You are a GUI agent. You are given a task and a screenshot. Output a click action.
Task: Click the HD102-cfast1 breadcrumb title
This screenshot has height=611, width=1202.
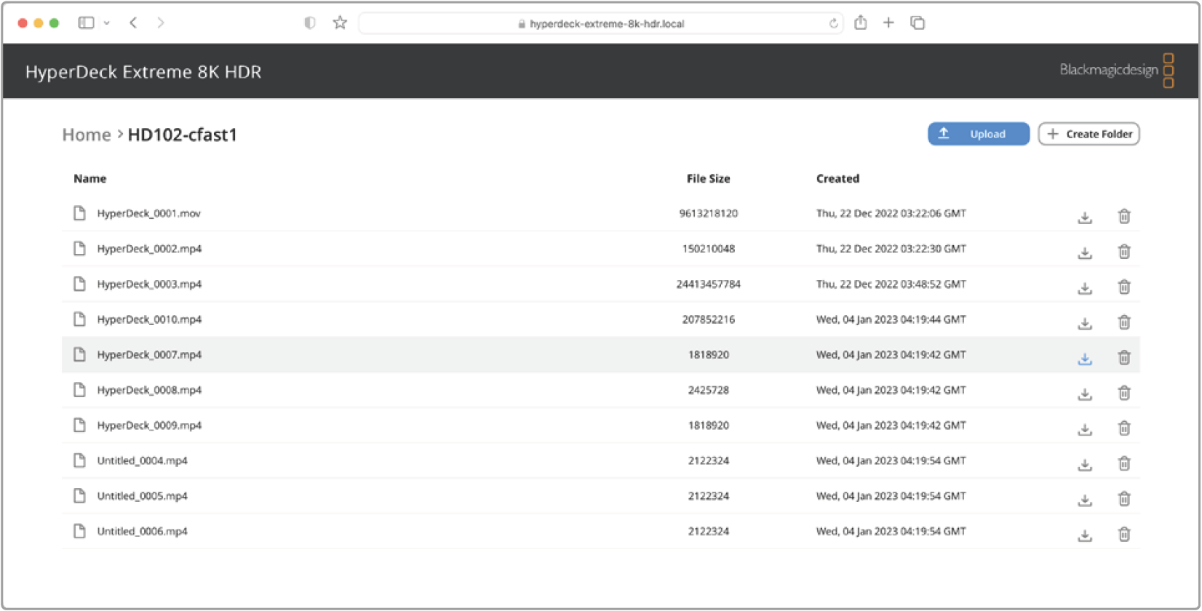pos(183,135)
